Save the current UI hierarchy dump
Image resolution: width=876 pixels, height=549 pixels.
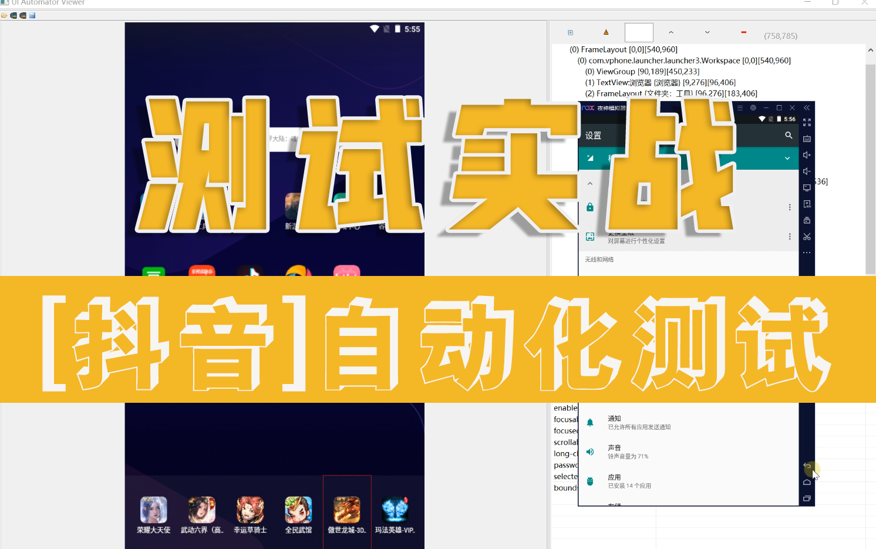(x=32, y=15)
